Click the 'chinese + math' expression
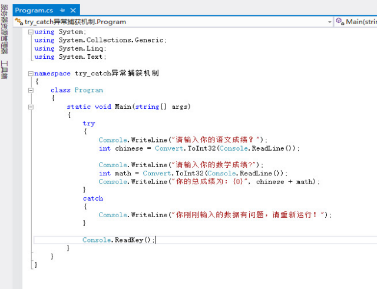 286,182
